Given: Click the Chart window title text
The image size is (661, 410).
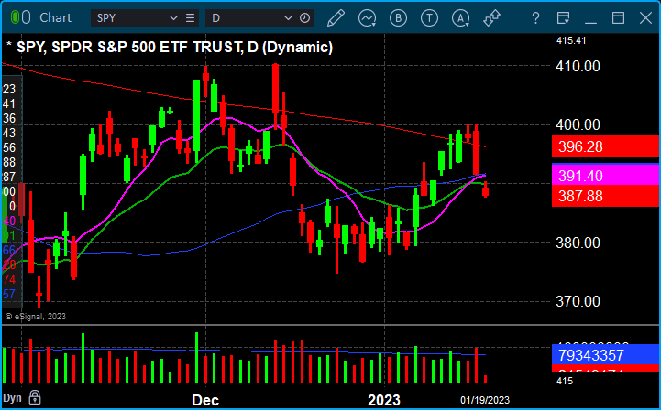Looking at the screenshot, I should (x=56, y=17).
